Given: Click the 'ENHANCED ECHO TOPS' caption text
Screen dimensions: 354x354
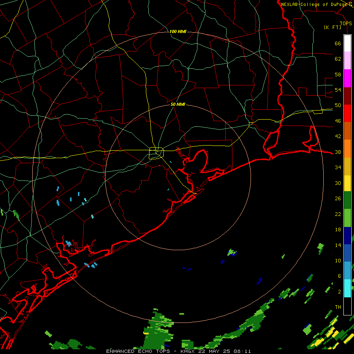Looking at the screenshot, I should coord(138,351).
